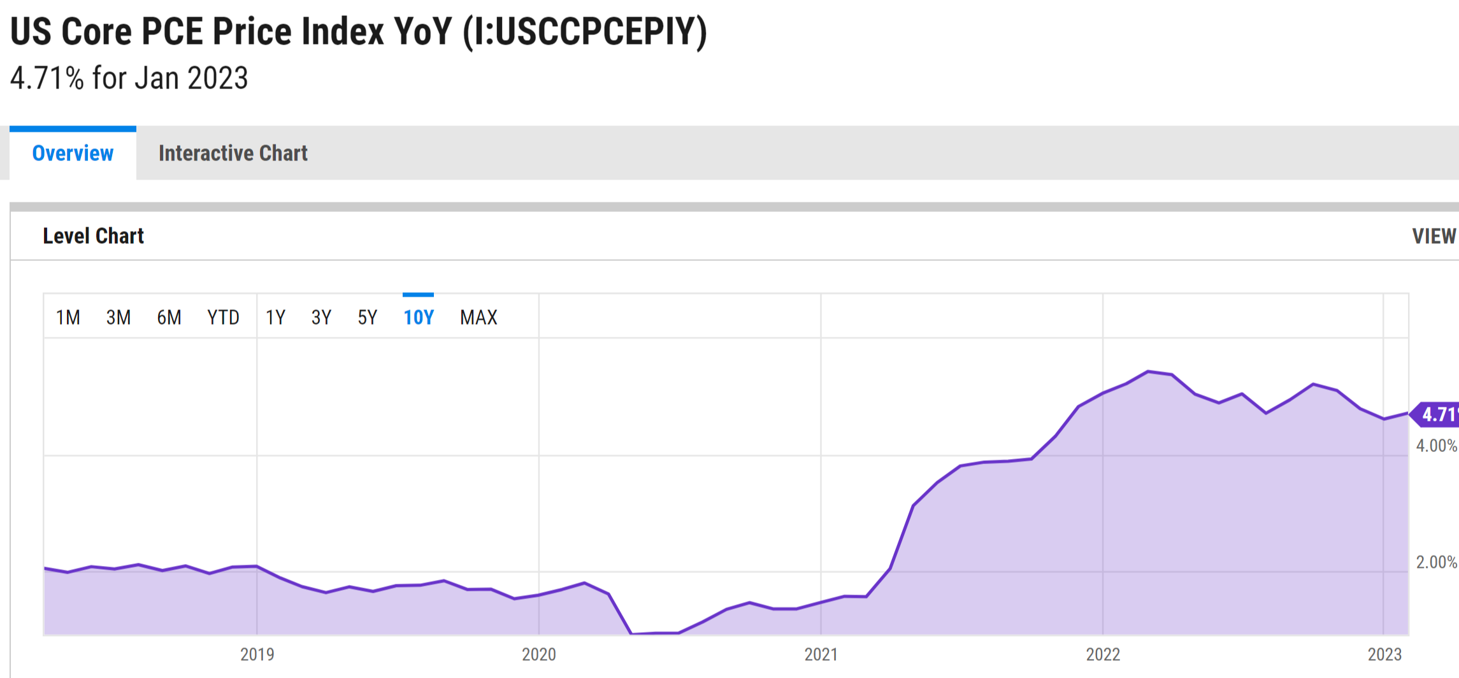Click the VIEW link in Level Chart header
1459x678 pixels.
[x=1434, y=236]
